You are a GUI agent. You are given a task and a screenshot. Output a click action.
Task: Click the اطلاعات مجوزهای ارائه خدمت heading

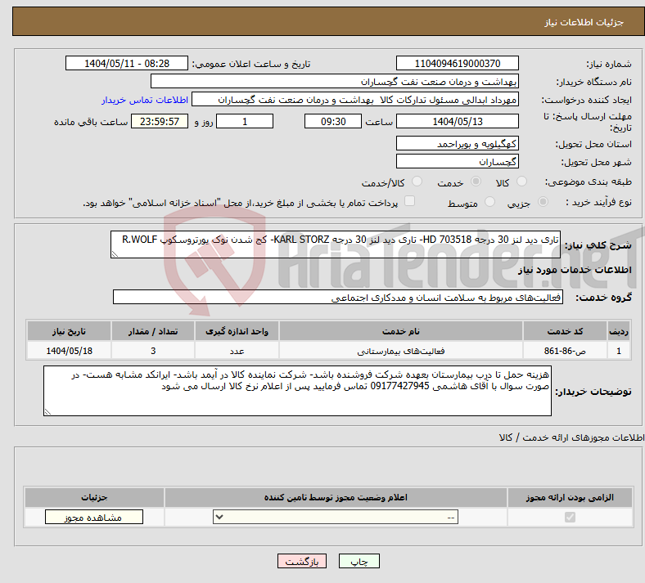(571, 437)
